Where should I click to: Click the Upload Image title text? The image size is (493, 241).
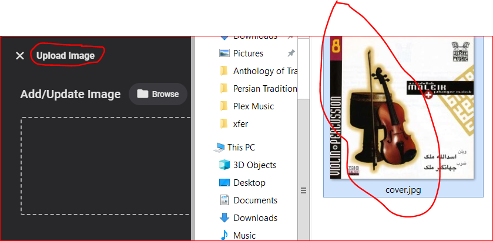pyautogui.click(x=65, y=56)
